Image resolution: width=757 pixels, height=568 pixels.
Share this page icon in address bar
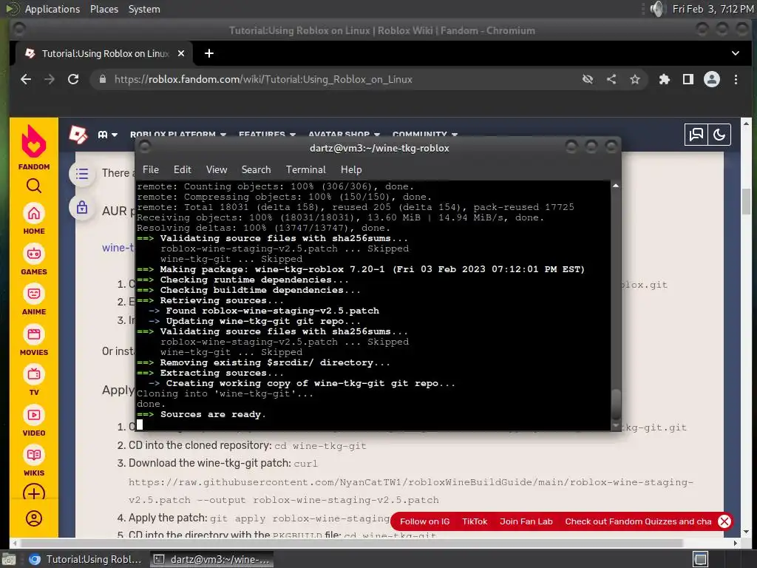[611, 79]
